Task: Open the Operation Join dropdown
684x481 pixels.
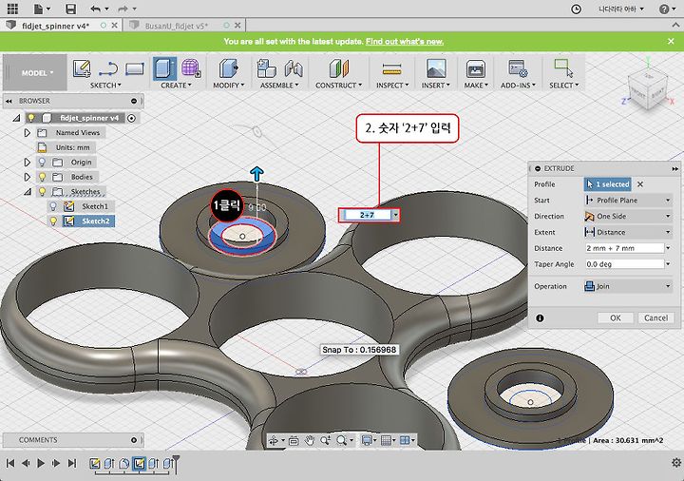Action: coord(628,286)
